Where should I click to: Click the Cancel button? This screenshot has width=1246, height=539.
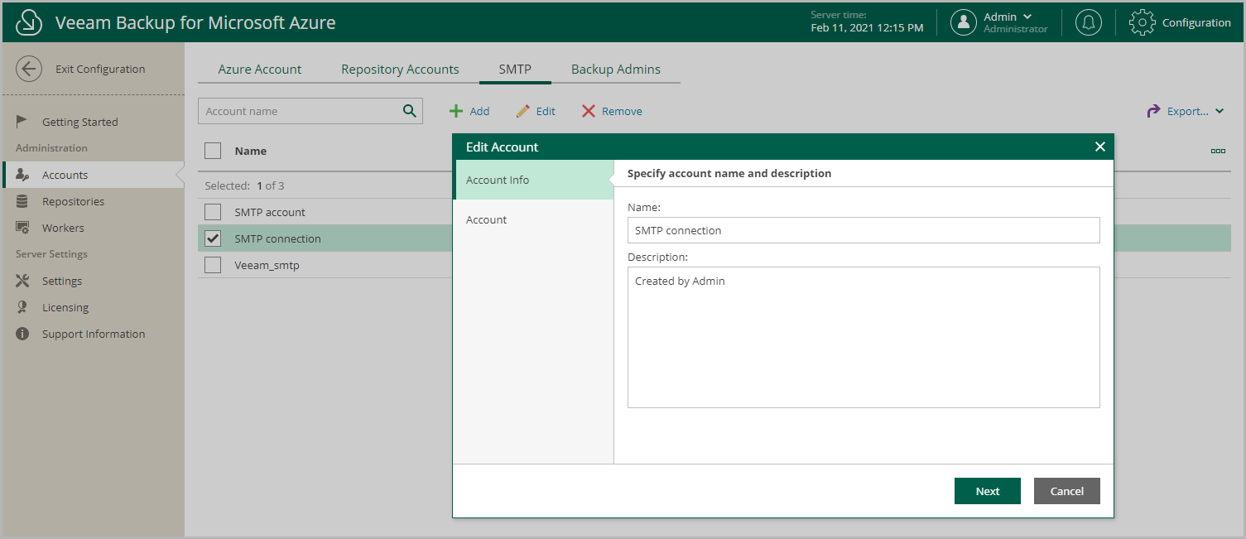click(x=1067, y=491)
